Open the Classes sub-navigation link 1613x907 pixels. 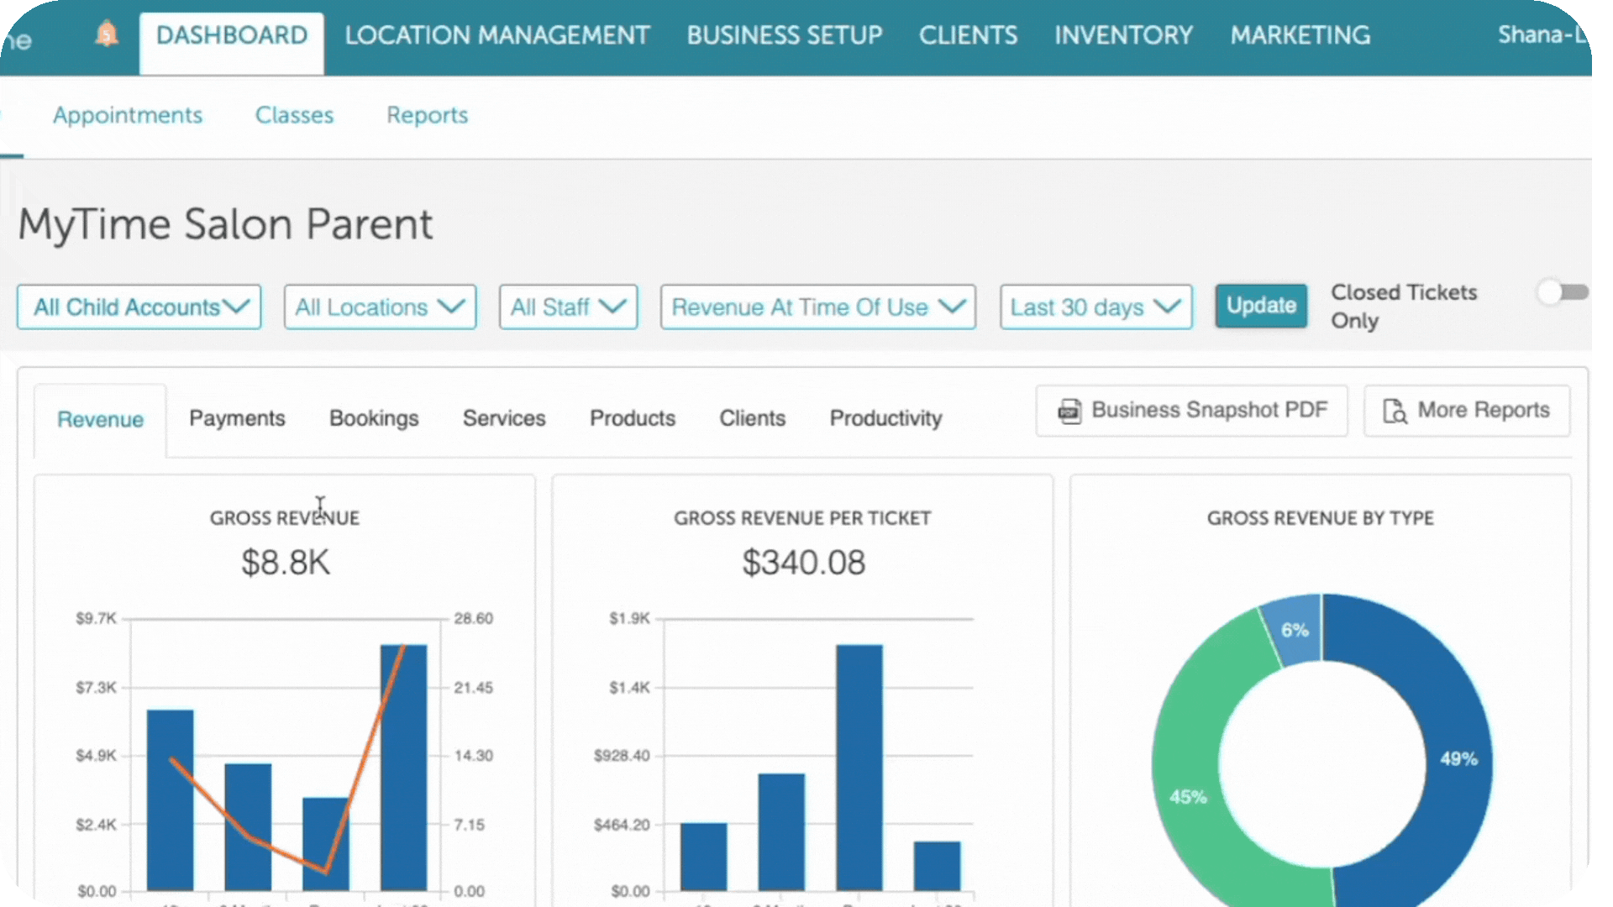click(294, 115)
